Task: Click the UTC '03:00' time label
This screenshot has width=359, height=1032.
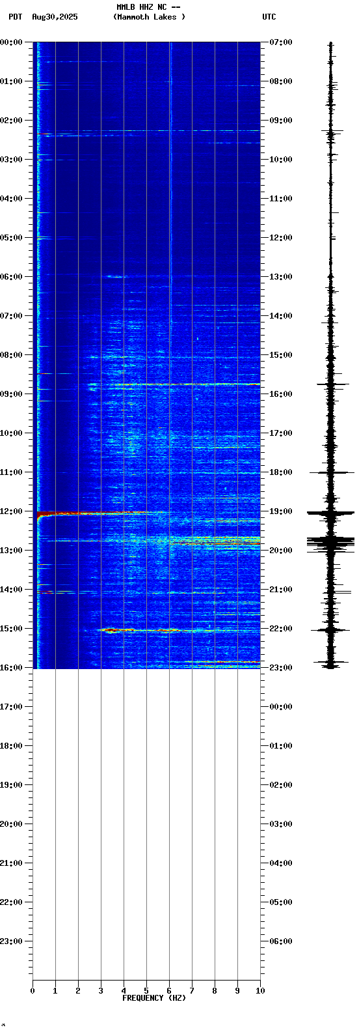Action: (x=281, y=824)
